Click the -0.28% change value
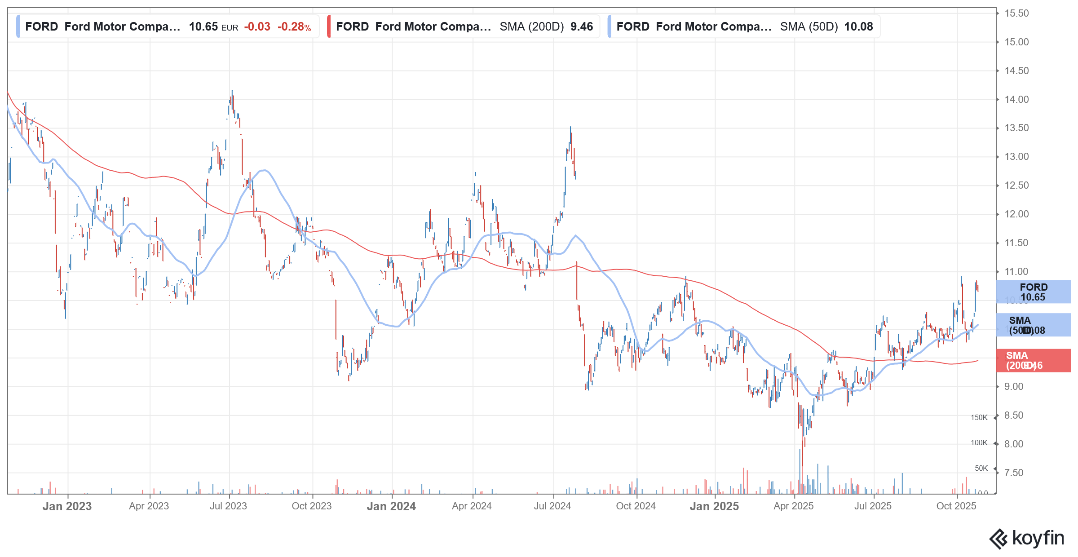Viewport: 1078px width, 557px height. click(294, 27)
